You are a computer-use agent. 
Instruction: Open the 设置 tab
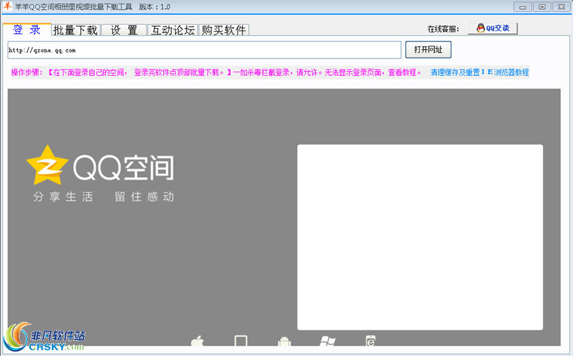(x=124, y=31)
